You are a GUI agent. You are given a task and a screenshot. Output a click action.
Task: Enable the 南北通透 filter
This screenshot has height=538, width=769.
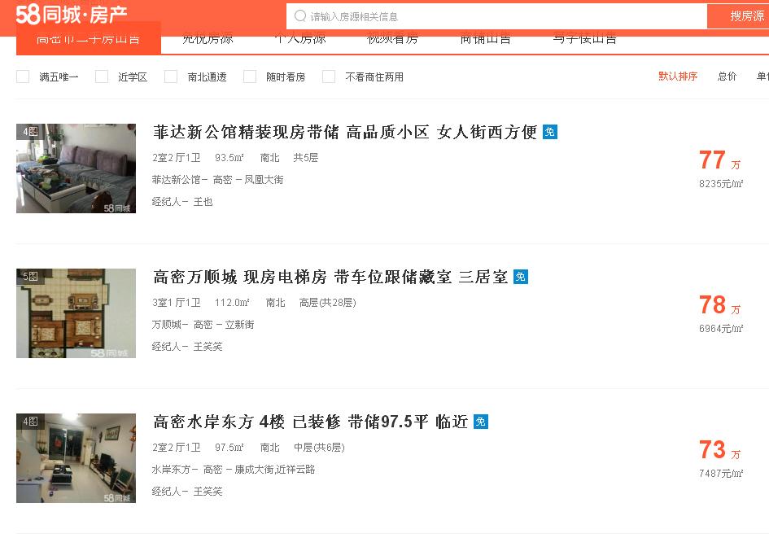(x=171, y=76)
